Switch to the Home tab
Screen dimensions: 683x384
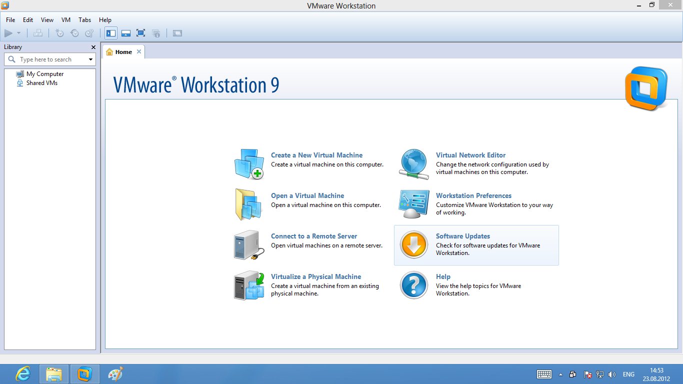pyautogui.click(x=123, y=52)
